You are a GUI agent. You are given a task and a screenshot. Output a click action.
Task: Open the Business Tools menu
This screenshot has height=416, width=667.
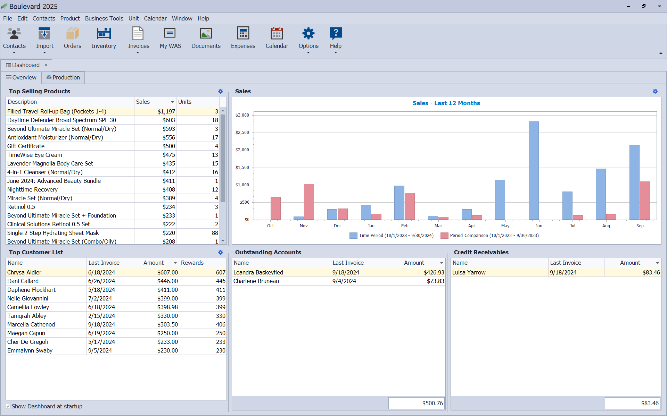click(104, 18)
